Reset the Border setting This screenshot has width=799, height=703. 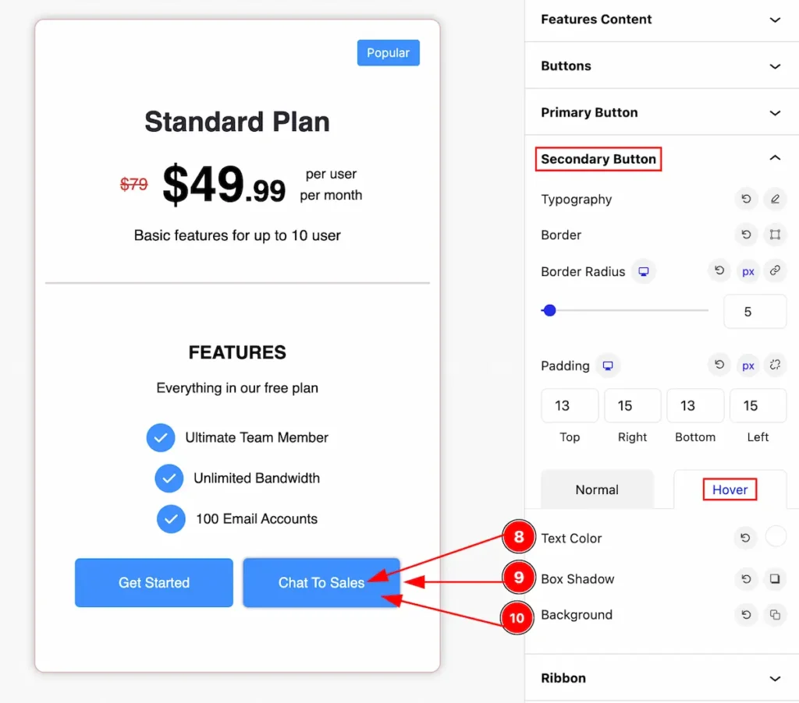coord(746,235)
